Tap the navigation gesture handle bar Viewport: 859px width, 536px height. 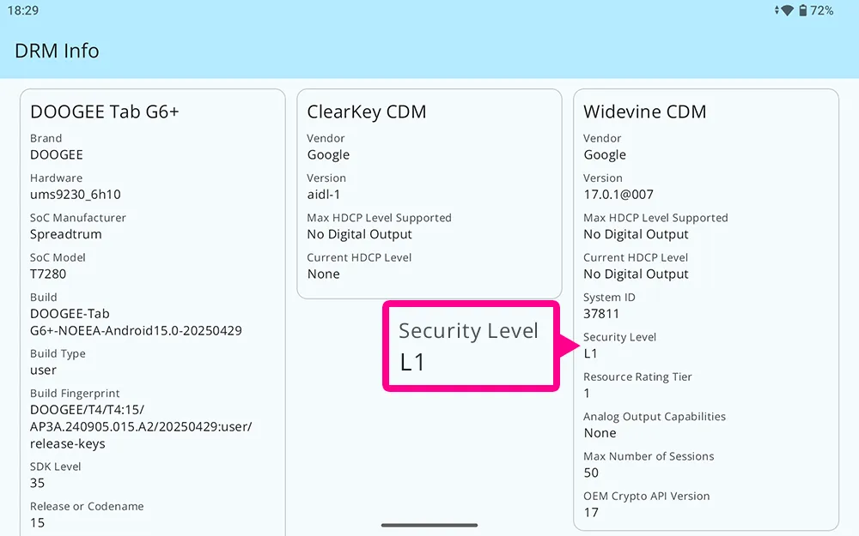click(429, 525)
